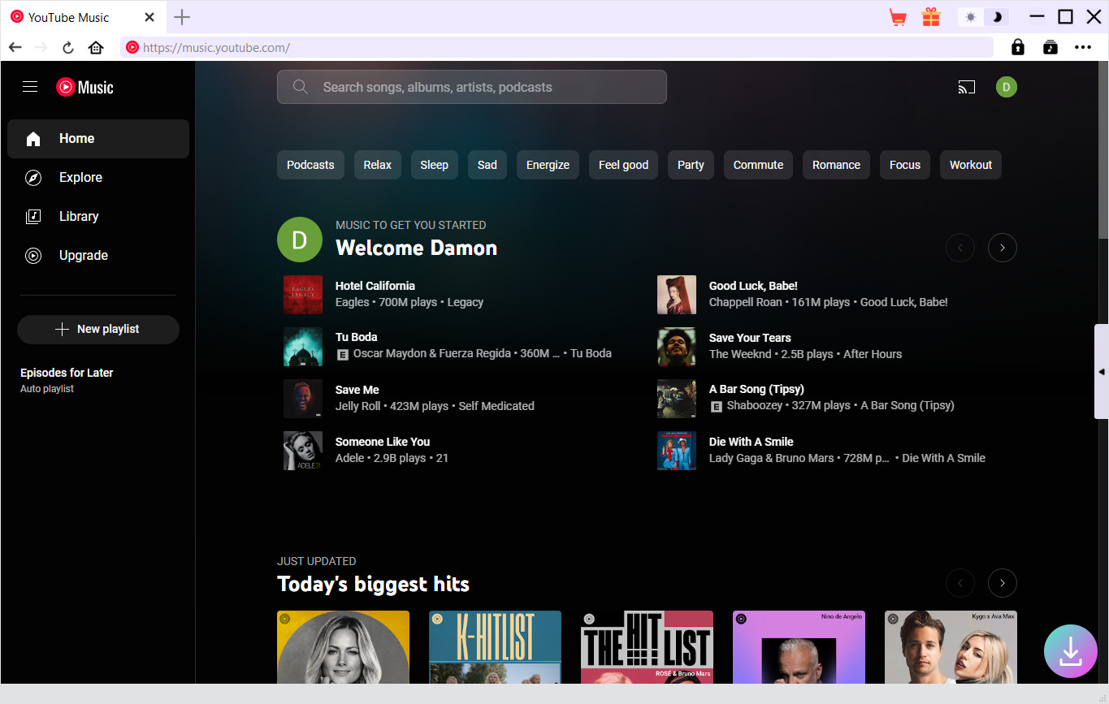Reload the page with refresh icon
This screenshot has height=704, width=1109.
[68, 47]
